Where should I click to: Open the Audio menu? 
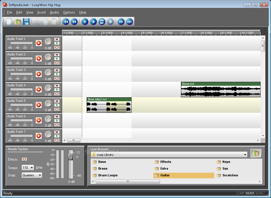(54, 12)
